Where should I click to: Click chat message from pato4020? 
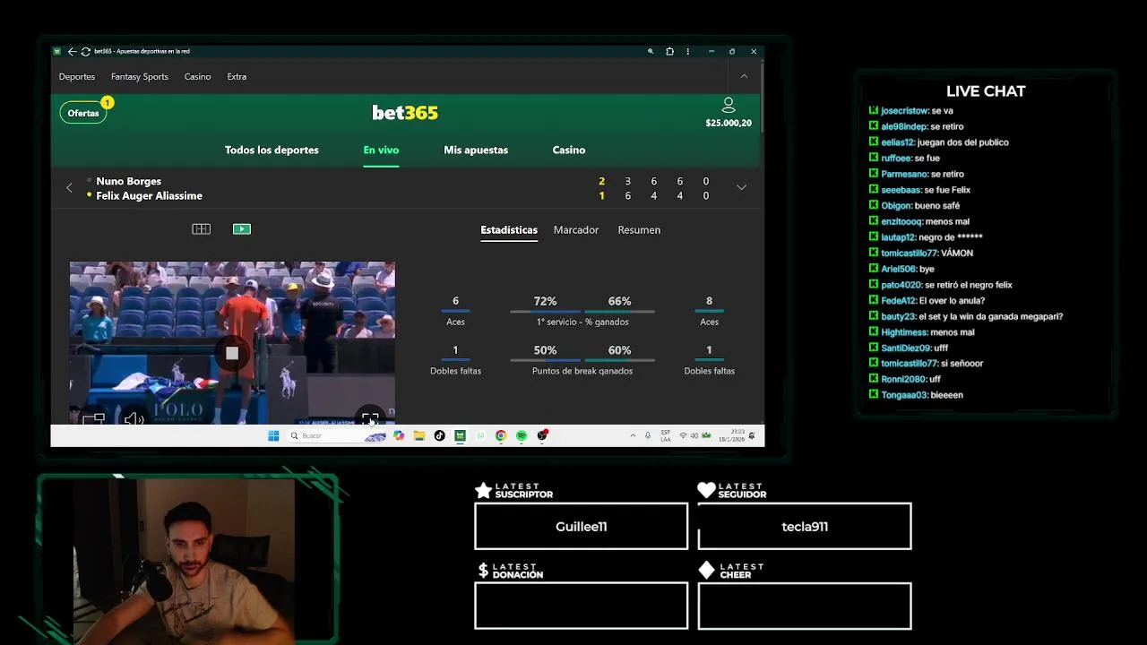pyautogui.click(x=941, y=285)
